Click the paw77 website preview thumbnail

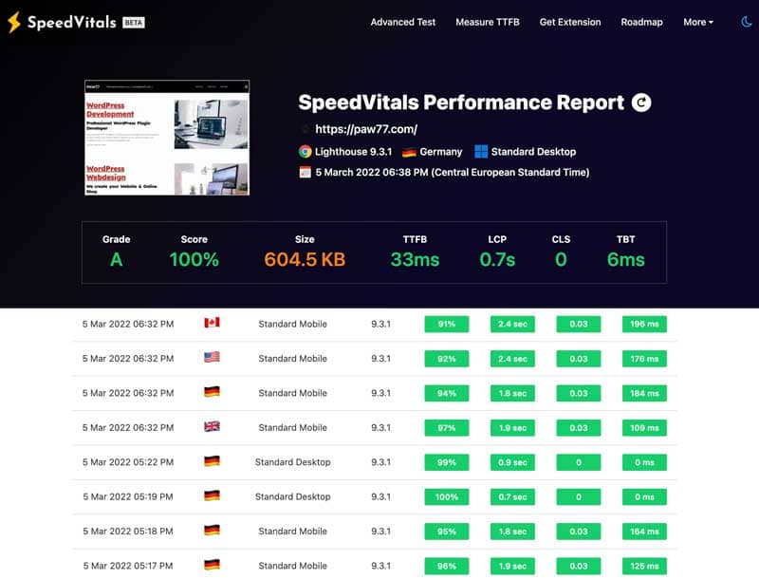pos(167,138)
